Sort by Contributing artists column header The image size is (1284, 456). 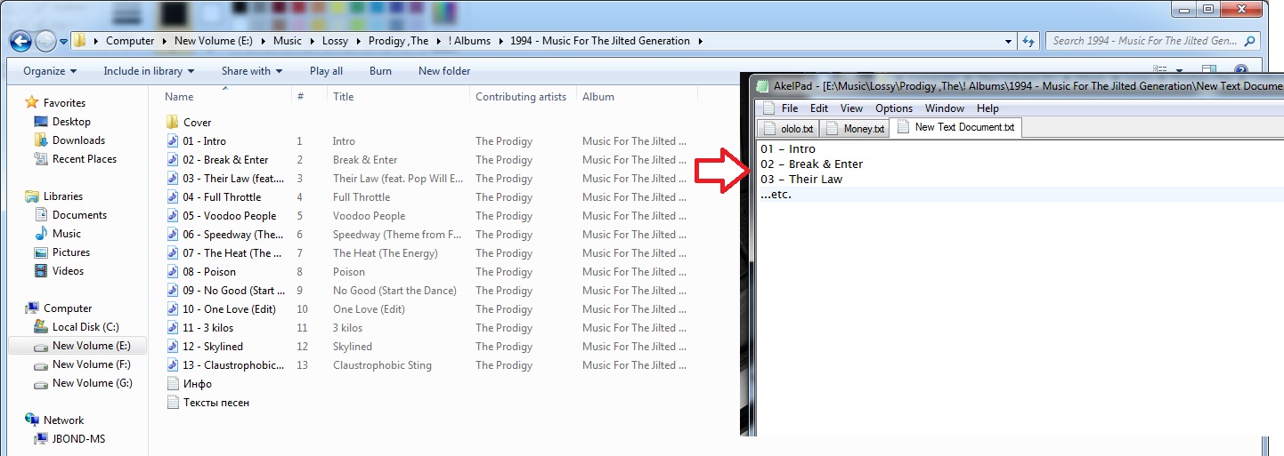(x=523, y=97)
